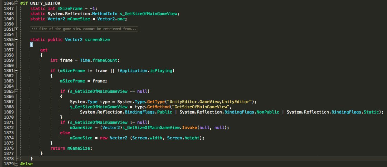Collapse the null check fold at line 1865
Image resolution: width=387 pixels, height=167 pixels.
(16, 91)
